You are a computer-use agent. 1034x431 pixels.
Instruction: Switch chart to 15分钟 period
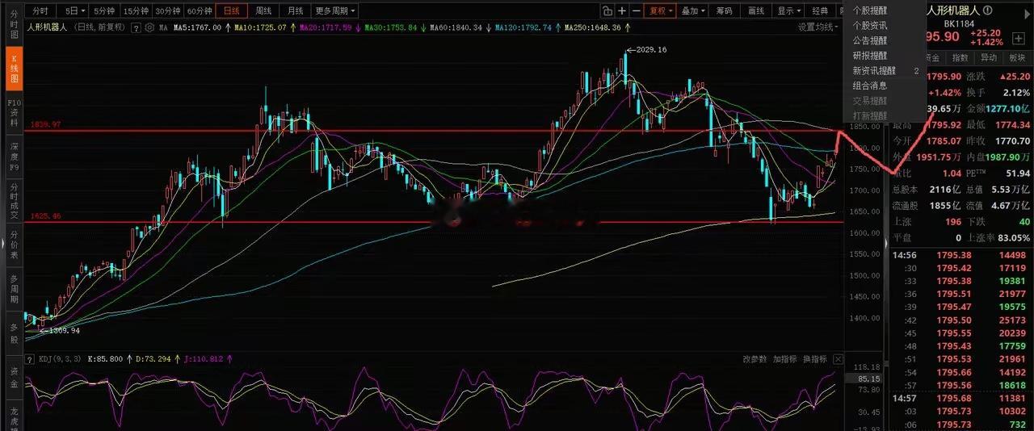point(136,10)
